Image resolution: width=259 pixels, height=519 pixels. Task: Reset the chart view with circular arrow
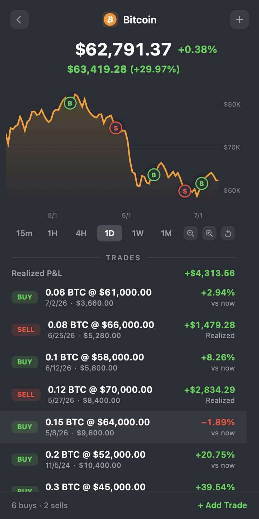228,233
